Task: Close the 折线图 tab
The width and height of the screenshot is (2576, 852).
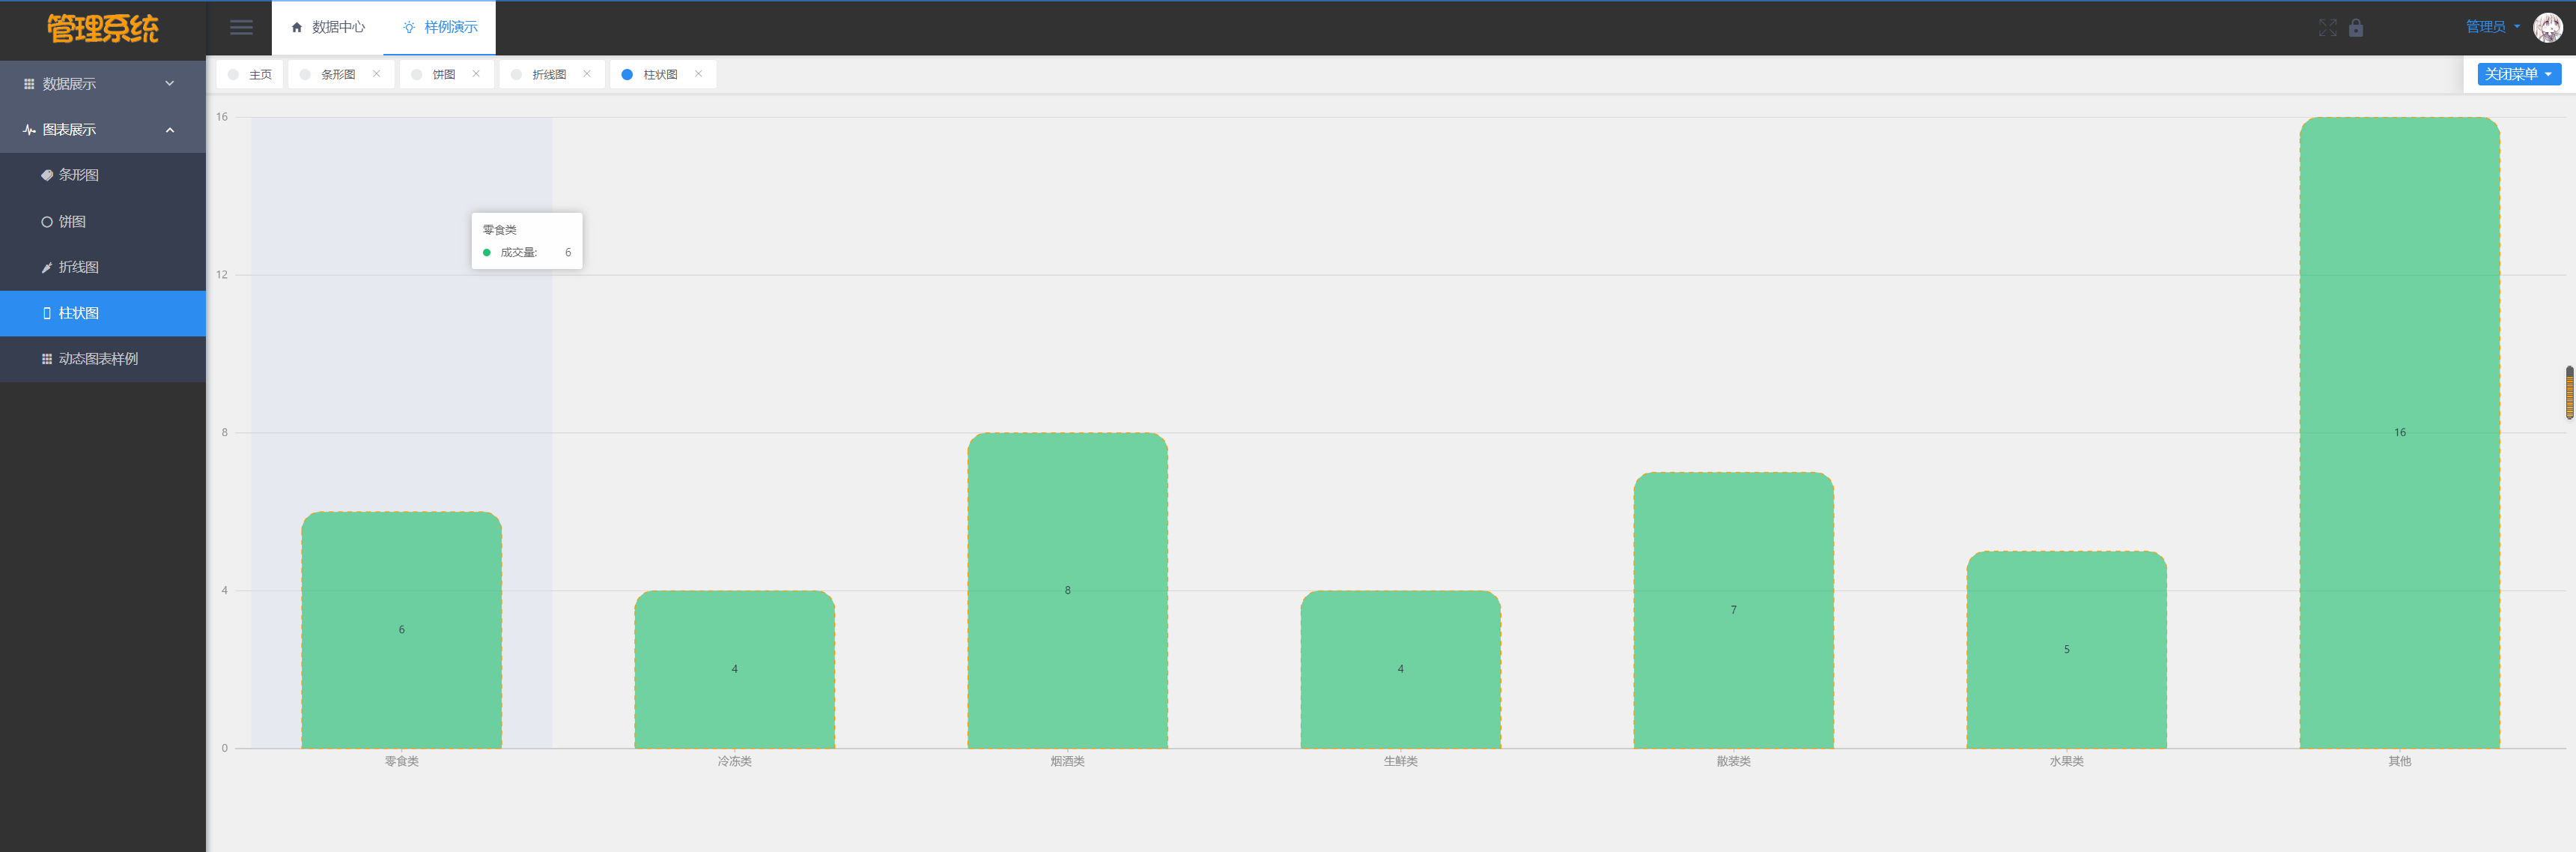Action: 587,74
